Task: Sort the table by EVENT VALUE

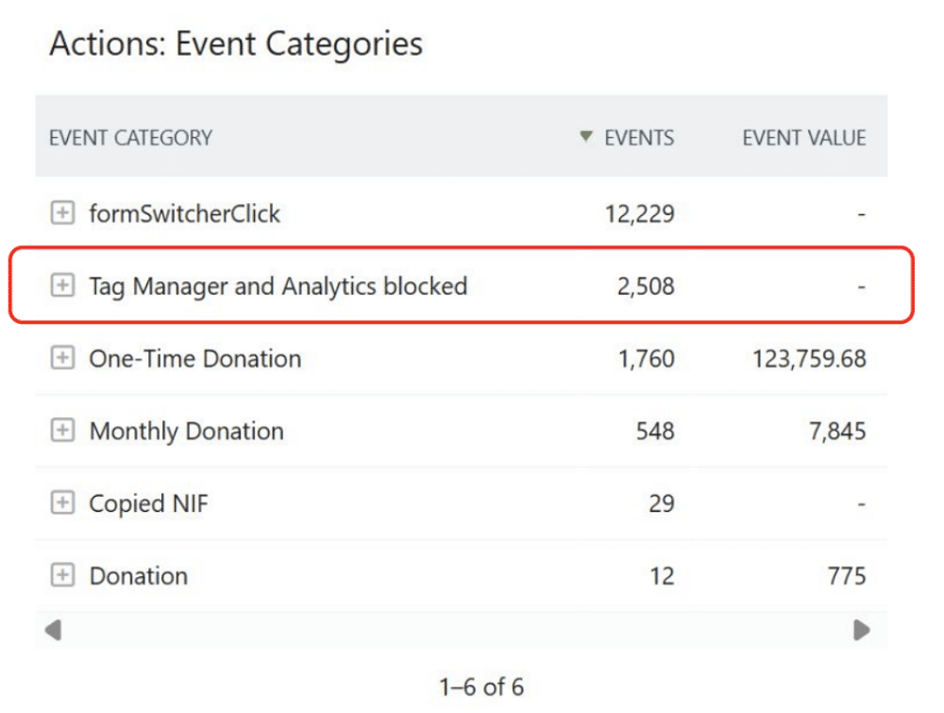Action: (805, 137)
